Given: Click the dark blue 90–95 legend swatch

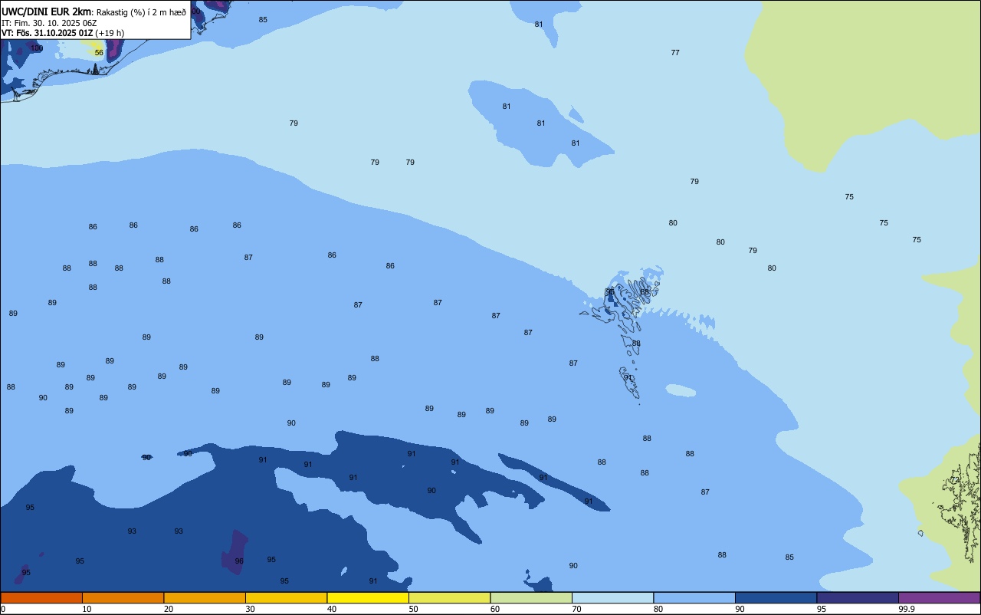Looking at the screenshot, I should 776,597.
